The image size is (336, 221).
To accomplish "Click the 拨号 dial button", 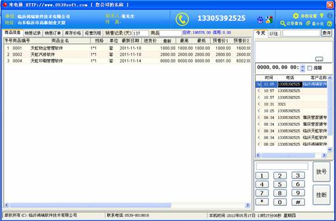I will pos(321,172).
